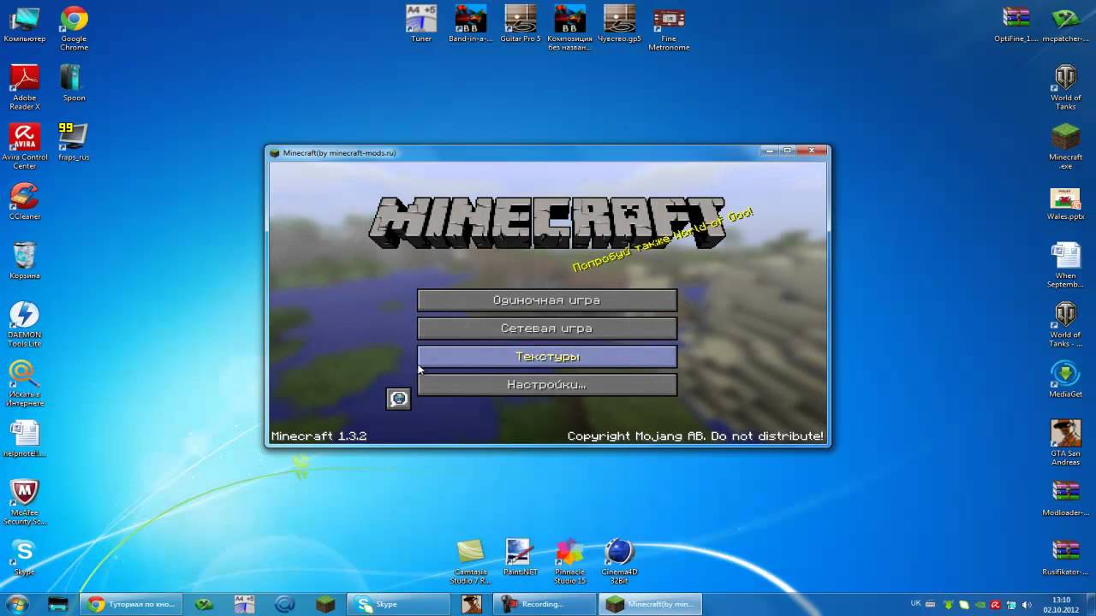Launch Minecraft.exe desktop icon
1096x616 pixels.
click(1065, 146)
